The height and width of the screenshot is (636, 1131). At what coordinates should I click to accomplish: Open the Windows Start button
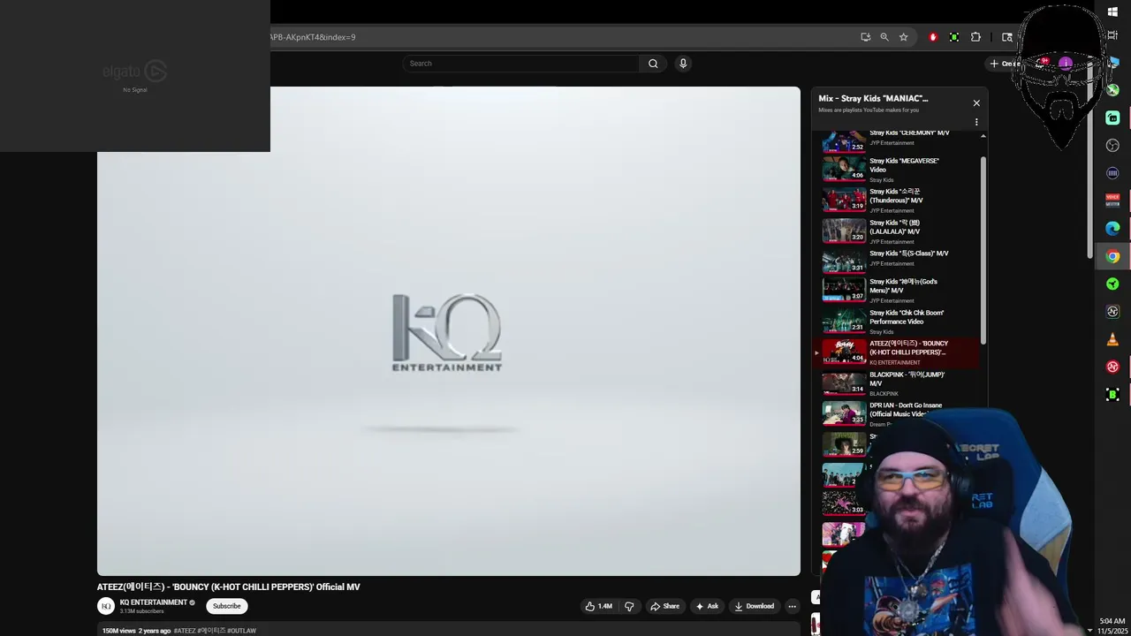click(x=1112, y=11)
